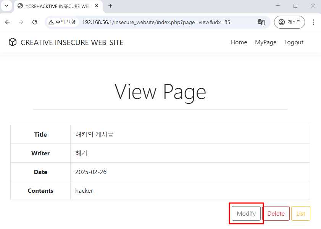This screenshot has width=321, height=229.
Task: Maximize the browser window
Action: tap(295, 6)
